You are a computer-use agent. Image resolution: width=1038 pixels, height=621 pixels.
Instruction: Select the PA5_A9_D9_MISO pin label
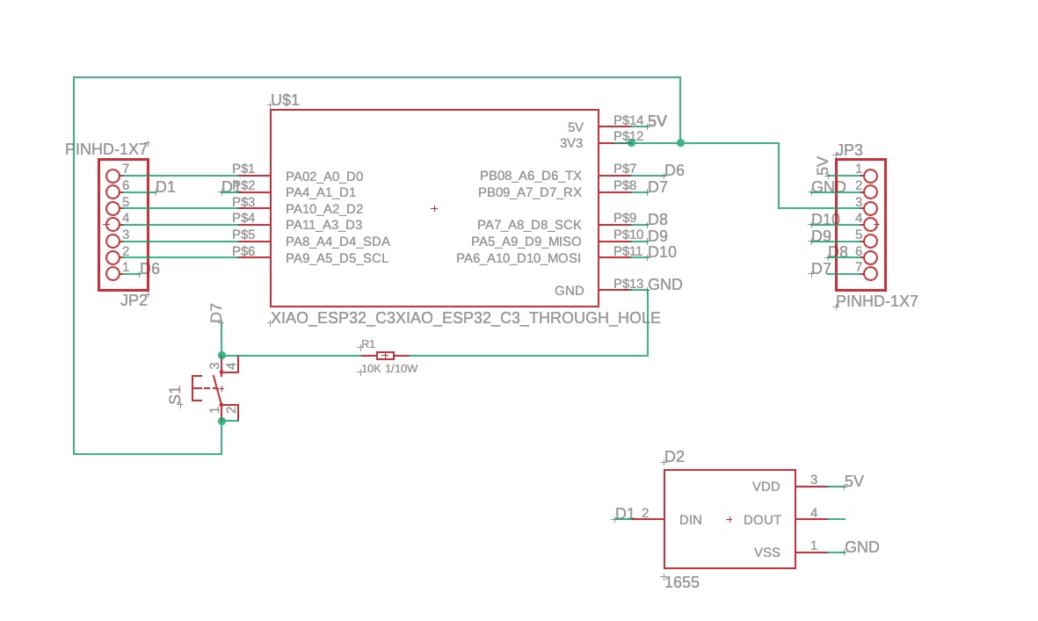[x=526, y=242]
